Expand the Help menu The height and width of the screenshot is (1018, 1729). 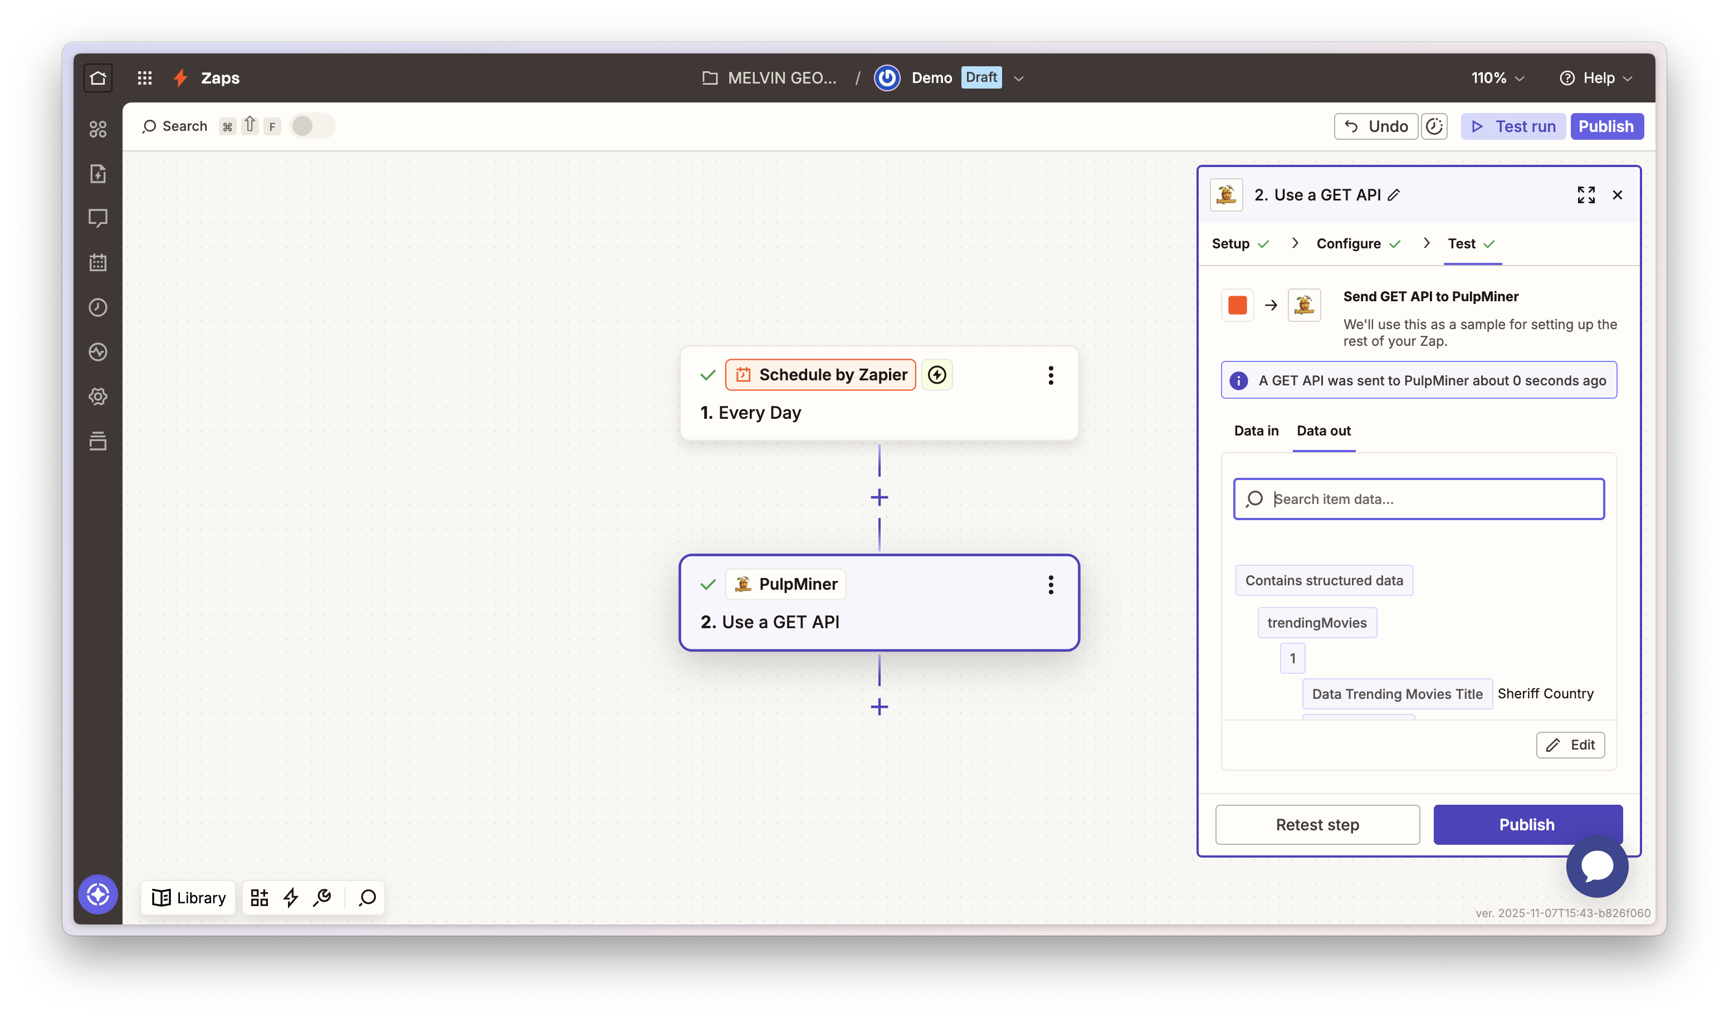pos(1596,77)
